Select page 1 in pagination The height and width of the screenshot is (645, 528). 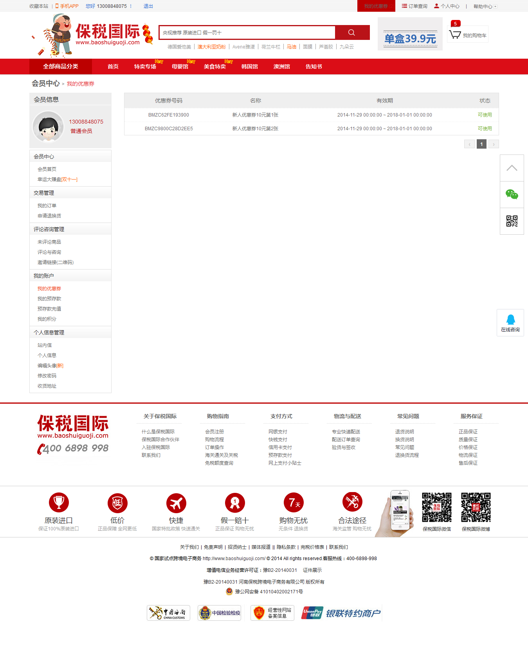pos(481,144)
